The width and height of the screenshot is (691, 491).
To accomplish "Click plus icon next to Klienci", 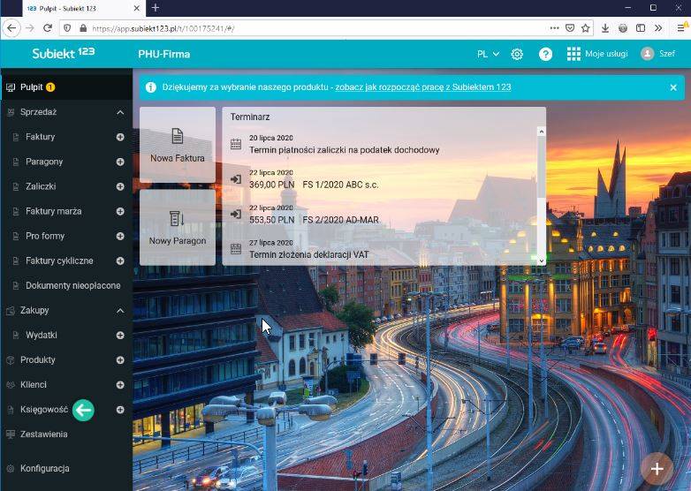I will pos(120,384).
